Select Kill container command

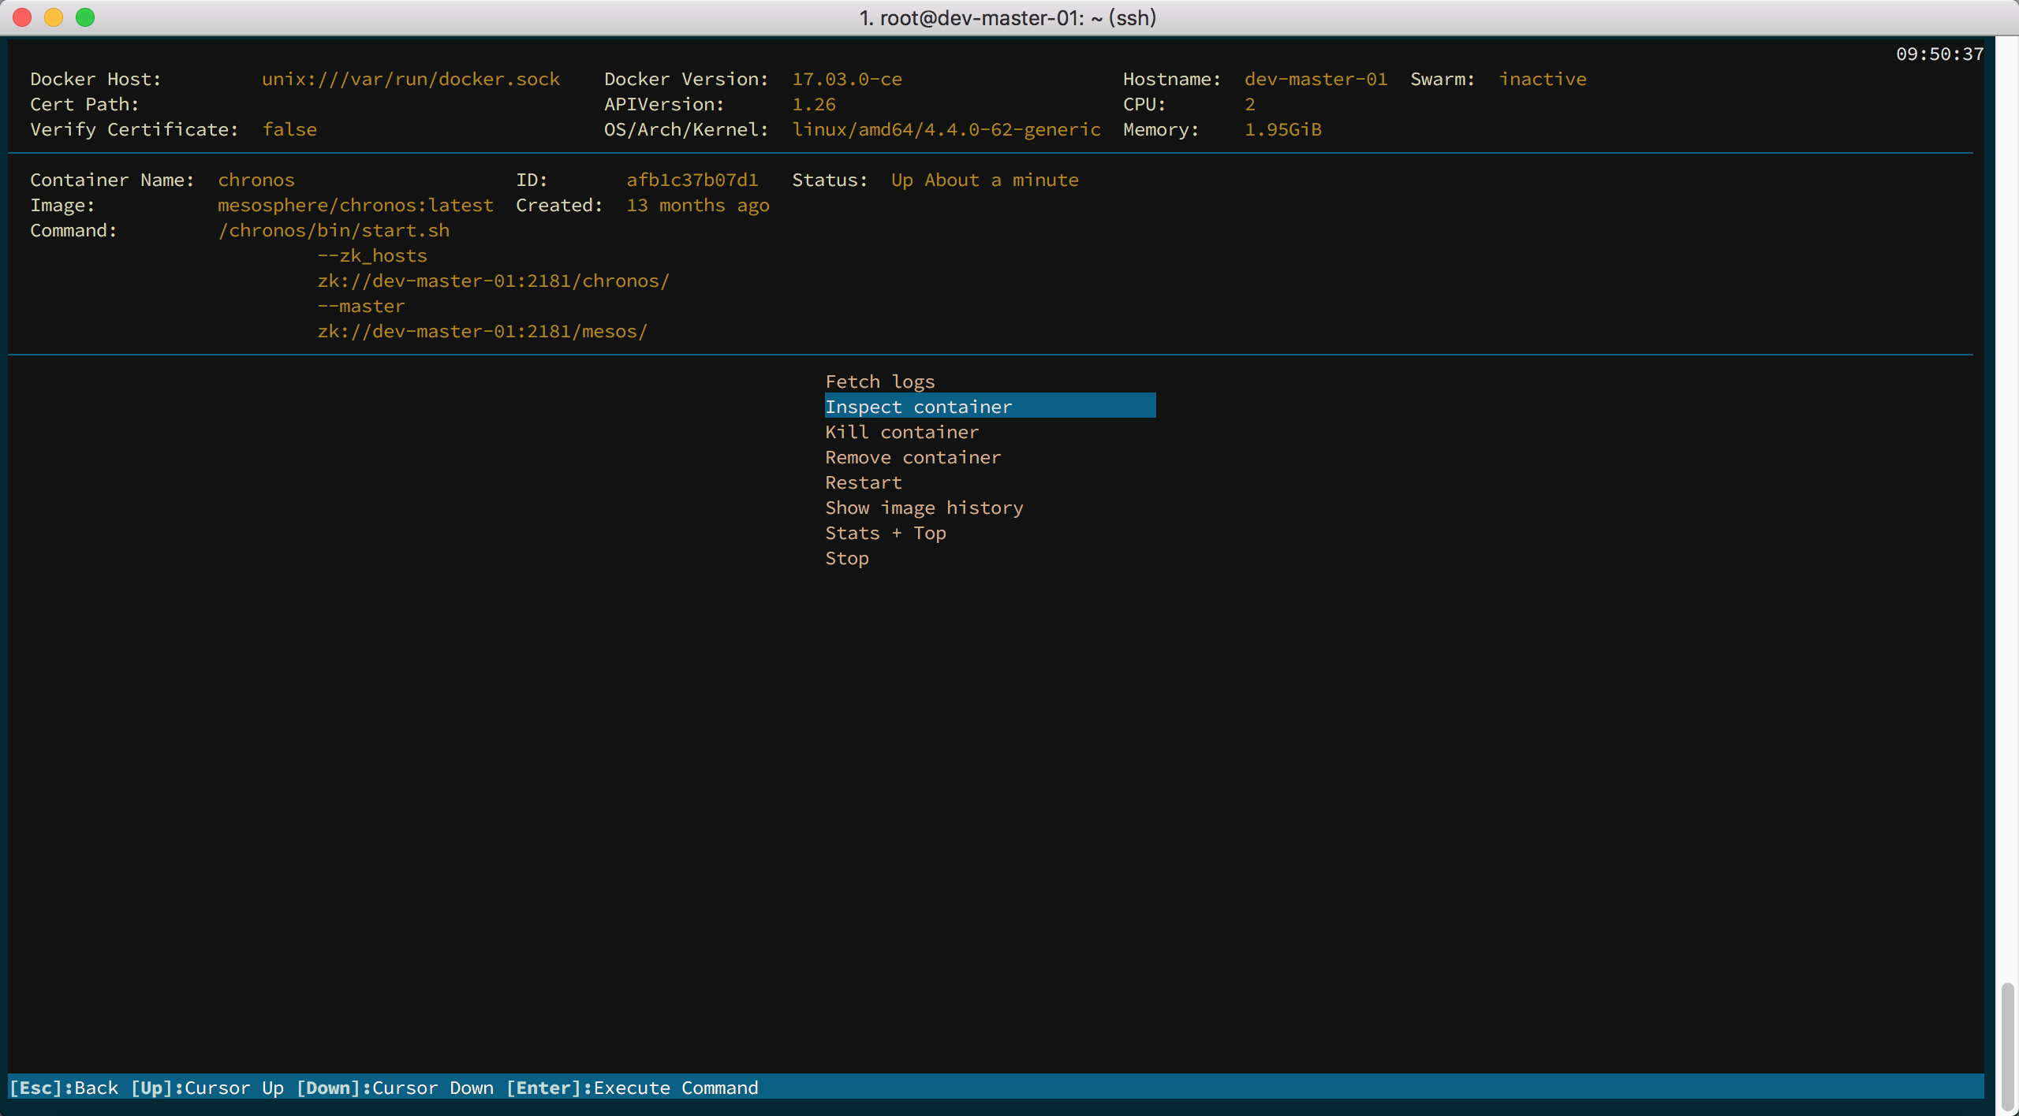click(901, 432)
